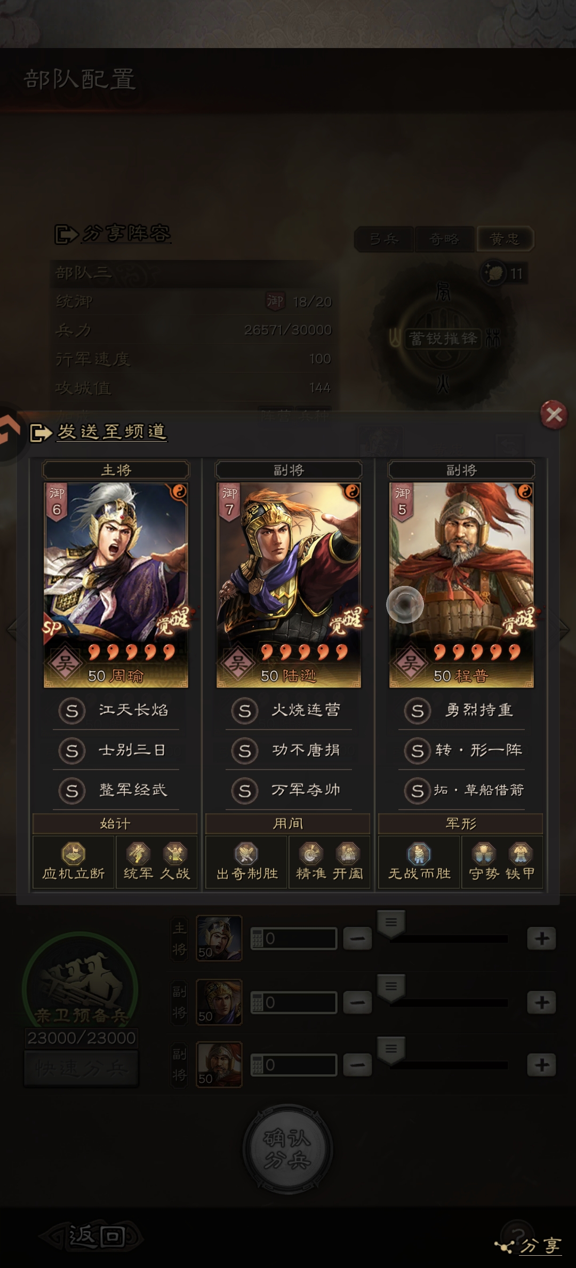The image size is (576, 1268).
Task: Click the 确认分兵 confirm button
Action: (x=288, y=1149)
